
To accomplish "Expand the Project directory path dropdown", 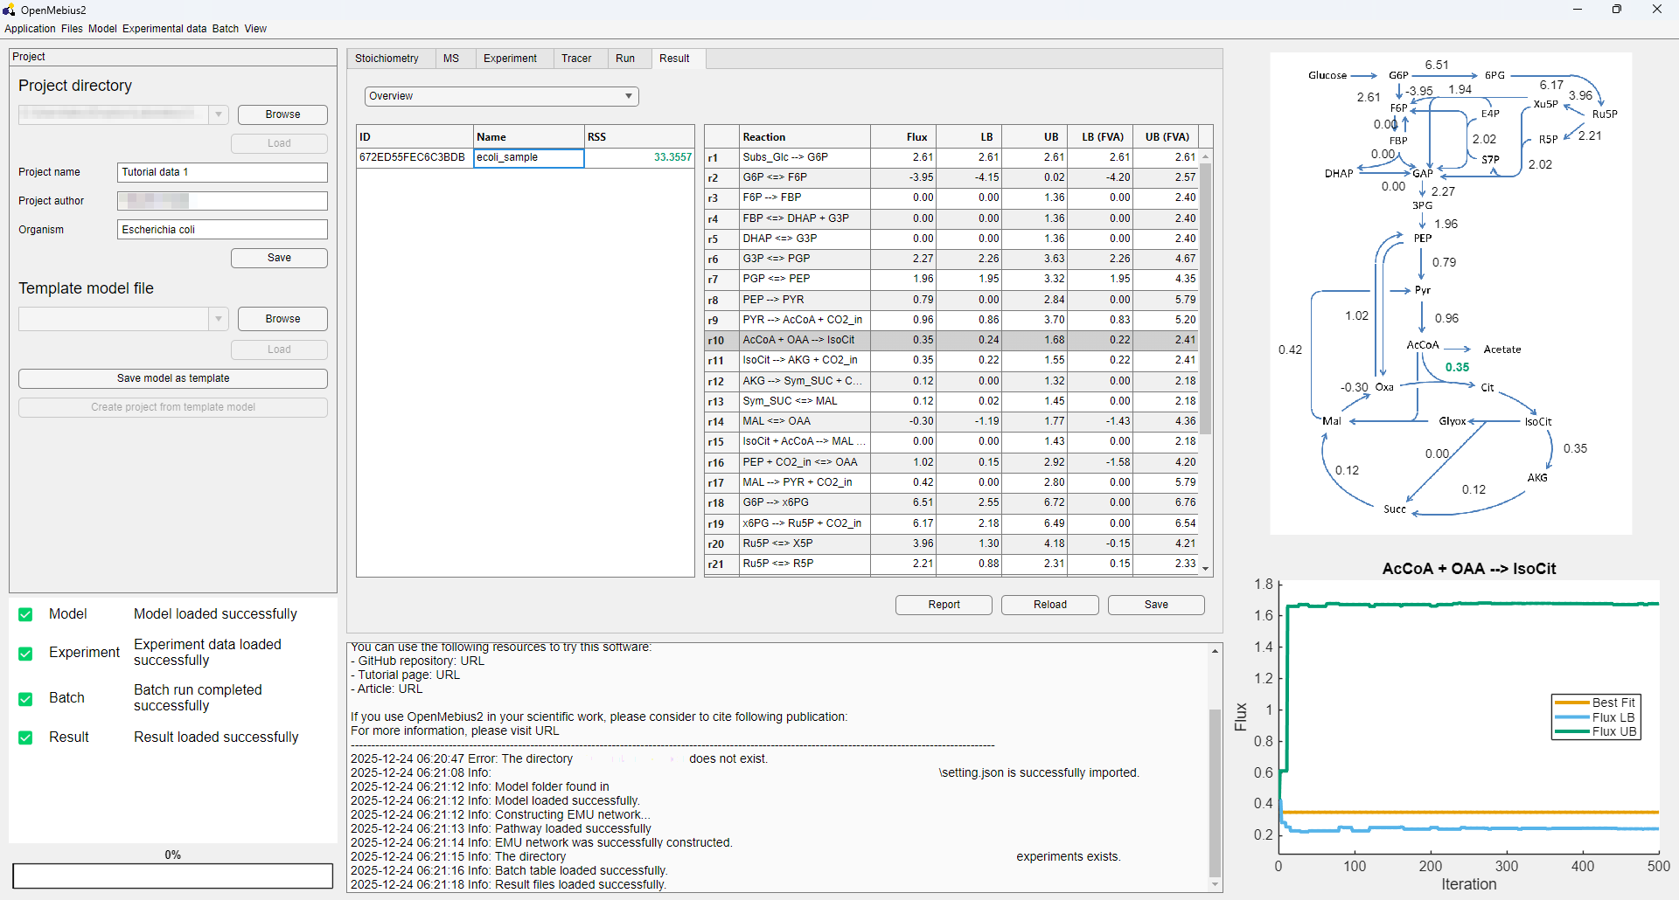I will pos(218,114).
